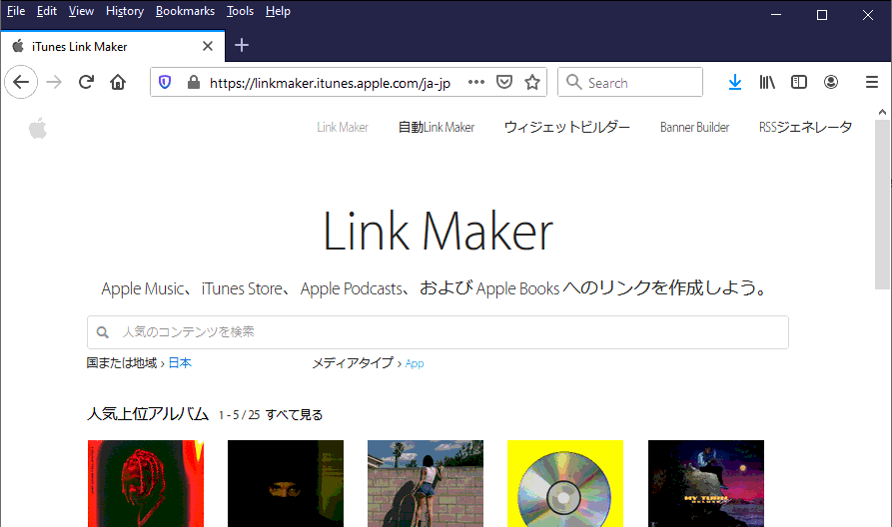Open tracking protection shield icon

point(165,83)
